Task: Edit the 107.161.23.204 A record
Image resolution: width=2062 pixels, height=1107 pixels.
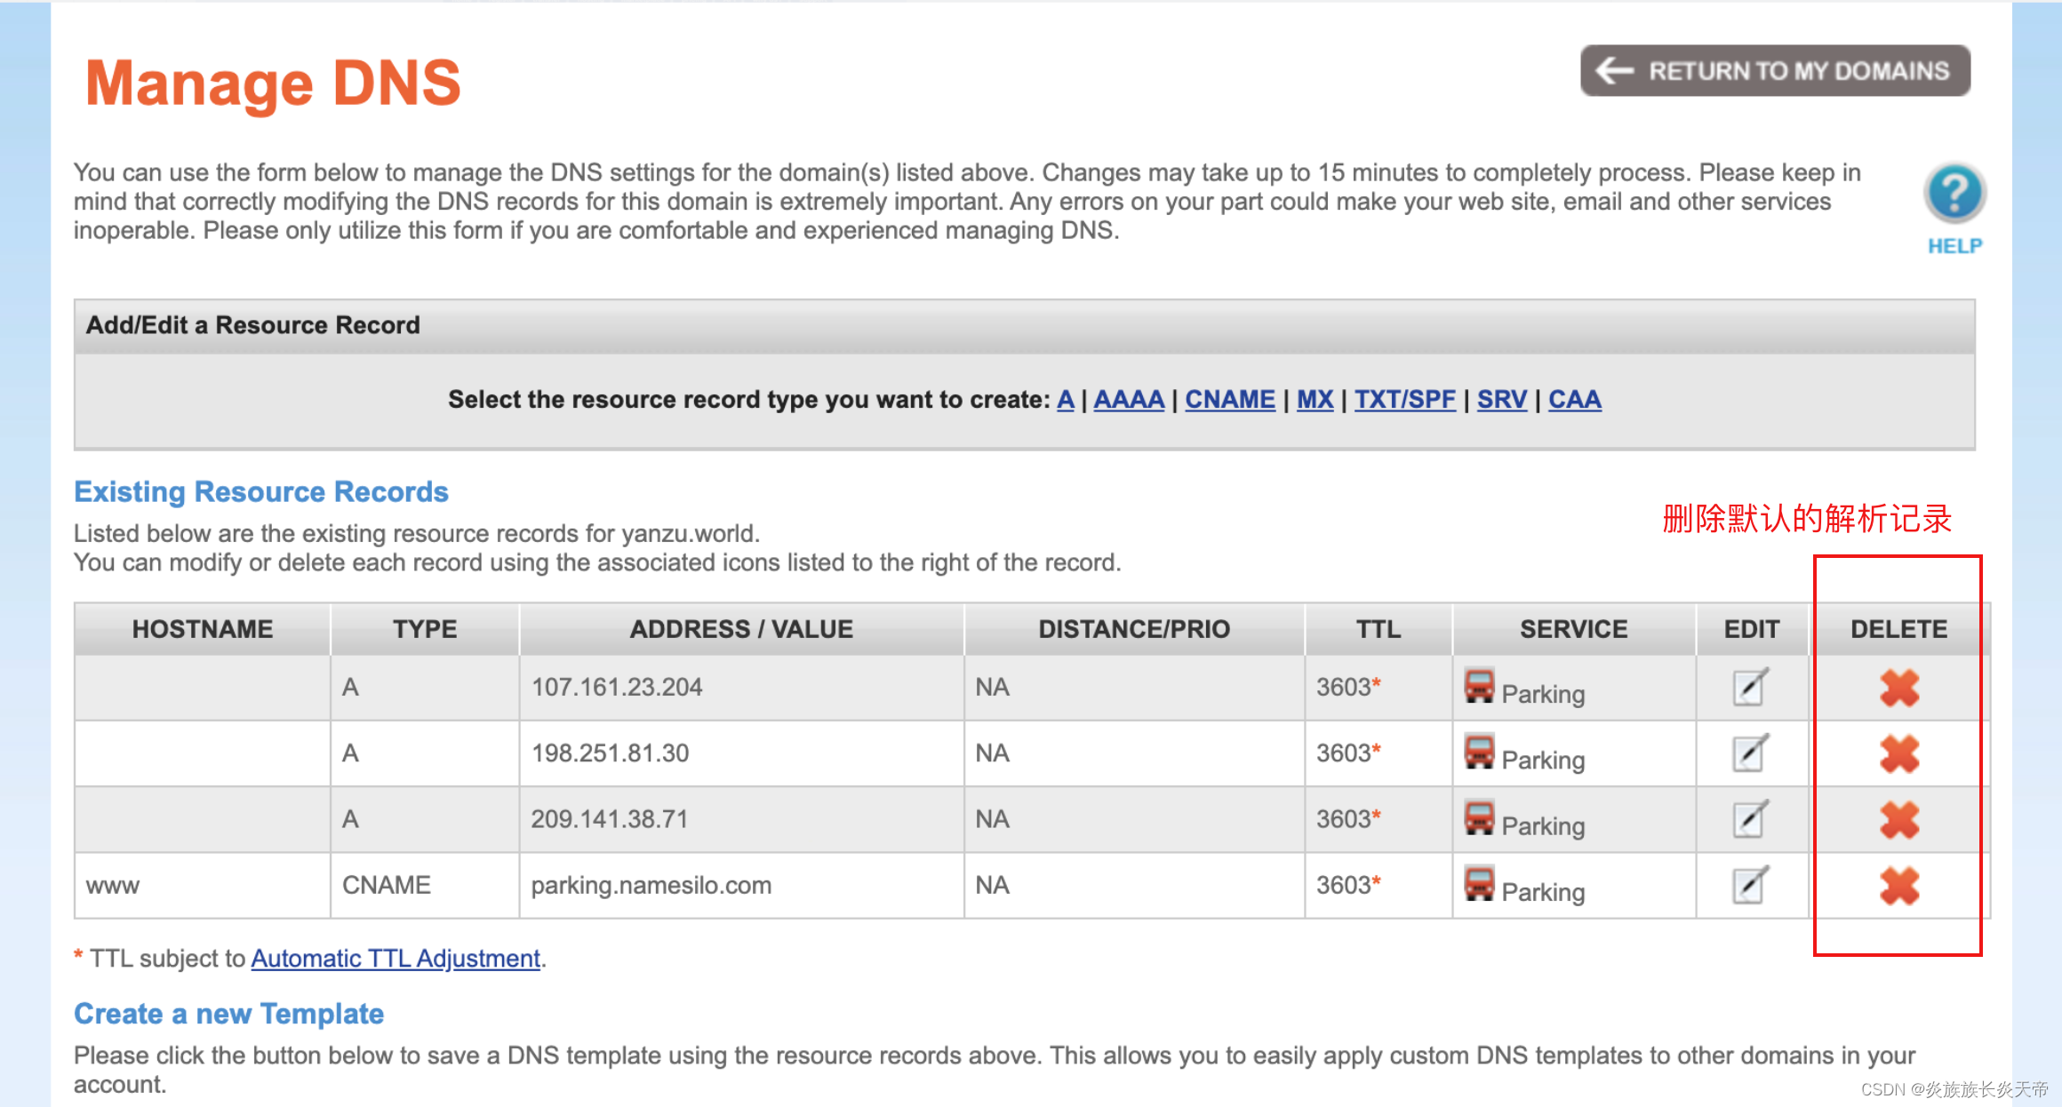Action: coord(1750,688)
